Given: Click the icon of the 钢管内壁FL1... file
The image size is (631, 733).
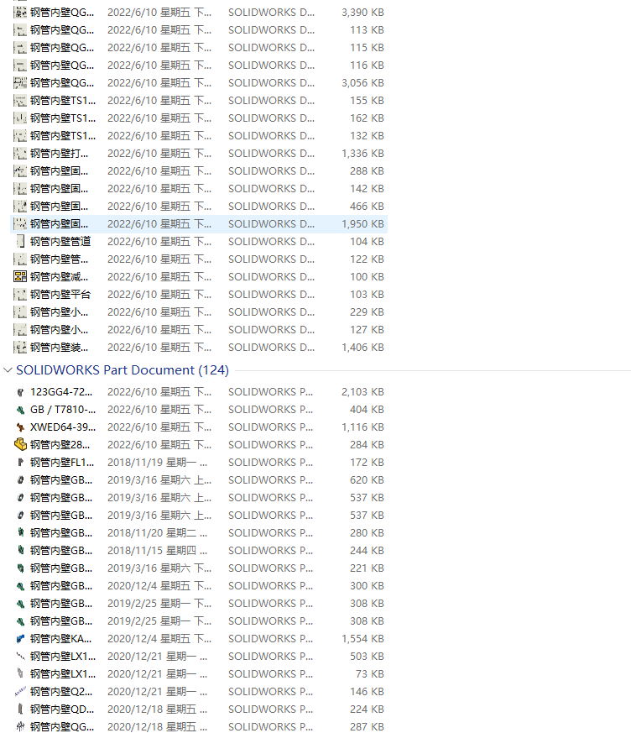Looking at the screenshot, I should 20,463.
